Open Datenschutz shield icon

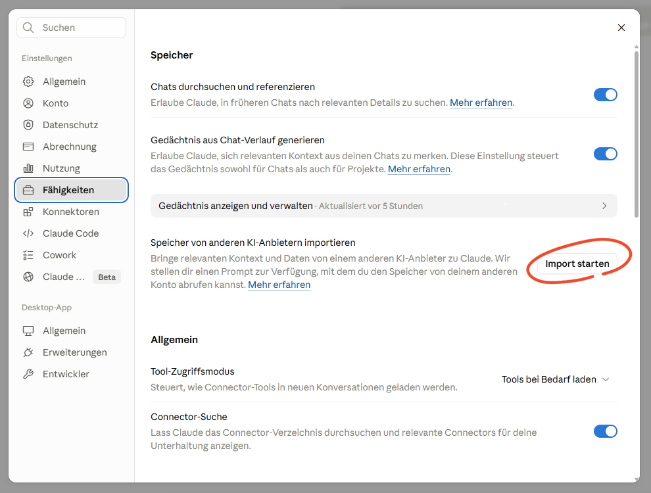pyautogui.click(x=28, y=124)
